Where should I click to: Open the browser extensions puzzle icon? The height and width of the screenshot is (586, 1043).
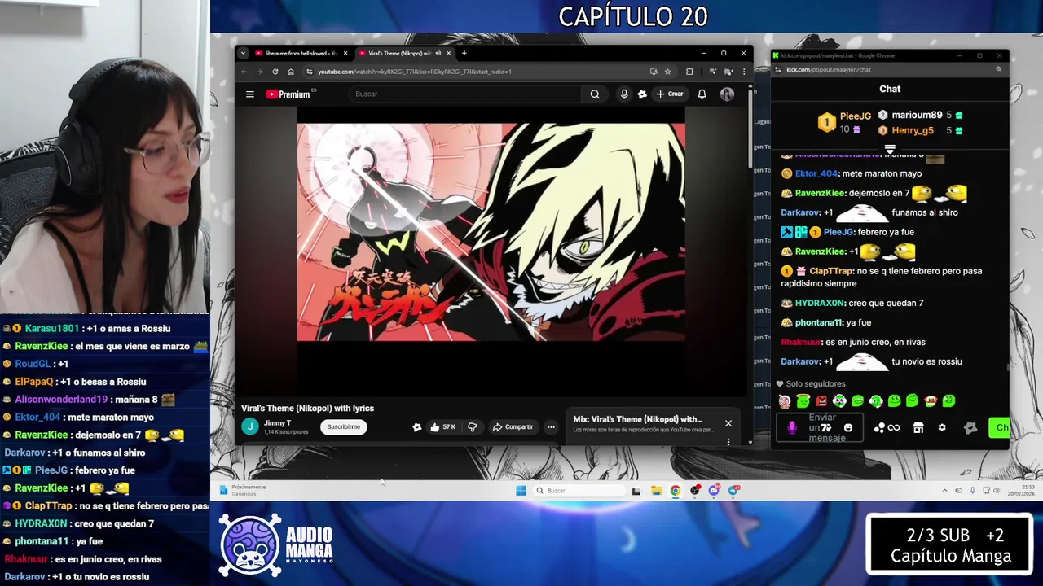(x=689, y=72)
